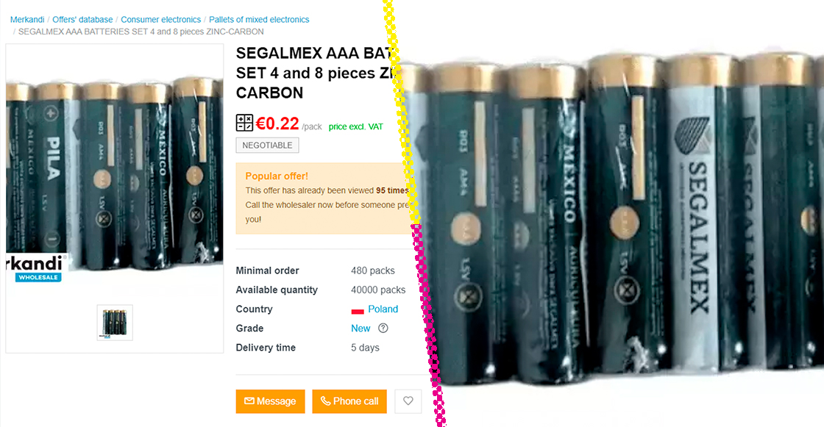
Task: Click the price calculator icon
Action: [244, 123]
